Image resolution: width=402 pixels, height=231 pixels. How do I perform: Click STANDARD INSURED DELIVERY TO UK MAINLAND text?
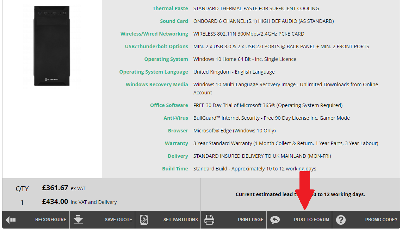(x=262, y=156)
